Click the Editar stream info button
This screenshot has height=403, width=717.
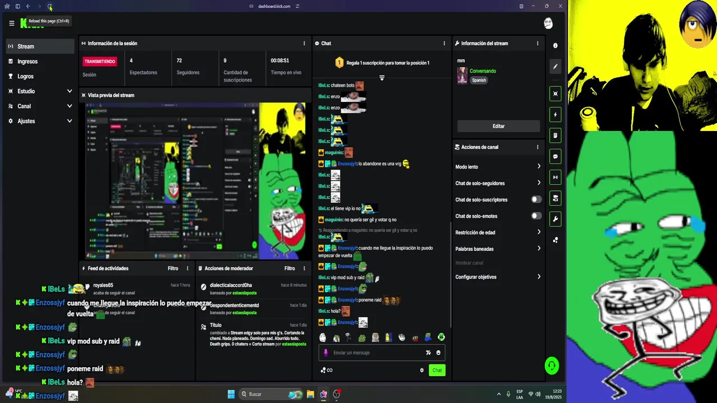click(499, 126)
